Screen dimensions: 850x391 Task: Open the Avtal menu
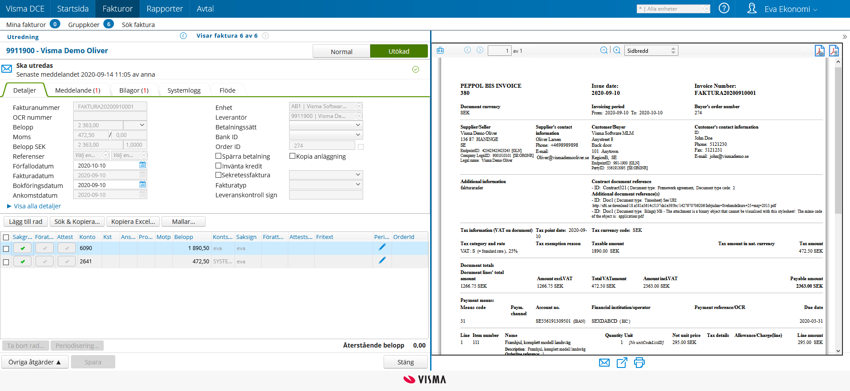click(x=205, y=9)
